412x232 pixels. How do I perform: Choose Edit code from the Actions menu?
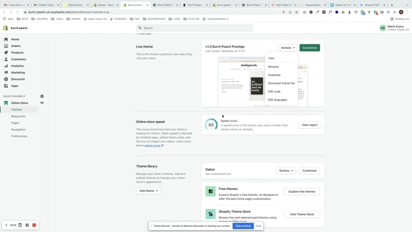(274, 92)
